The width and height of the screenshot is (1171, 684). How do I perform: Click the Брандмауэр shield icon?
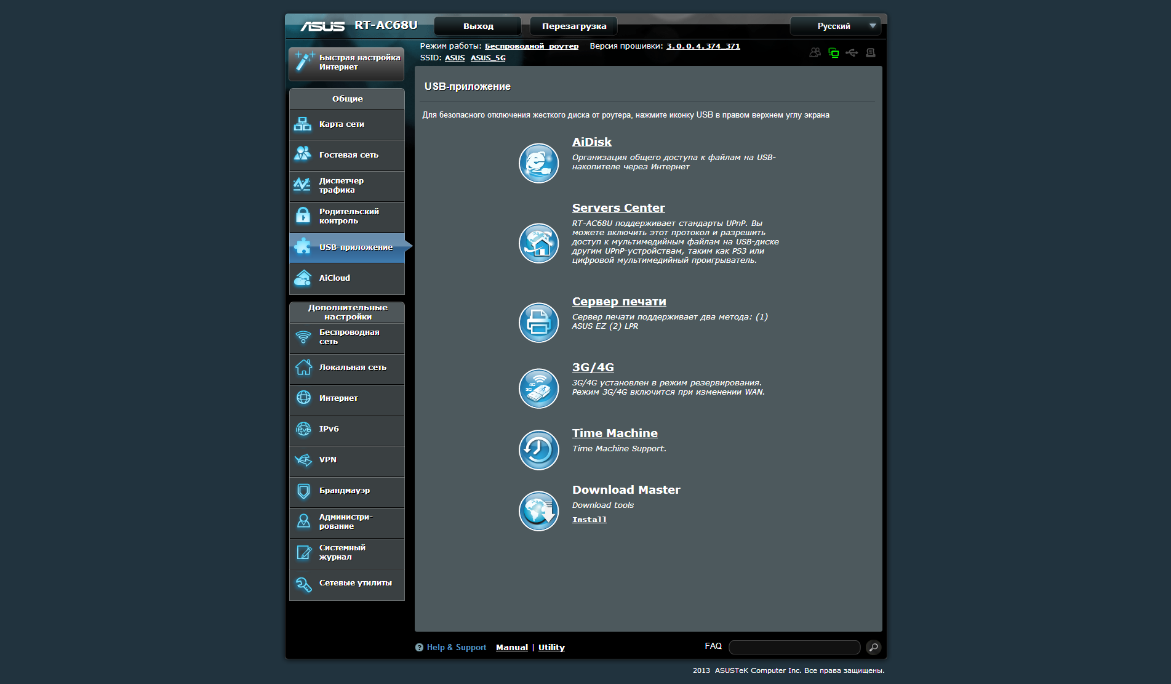tap(303, 491)
